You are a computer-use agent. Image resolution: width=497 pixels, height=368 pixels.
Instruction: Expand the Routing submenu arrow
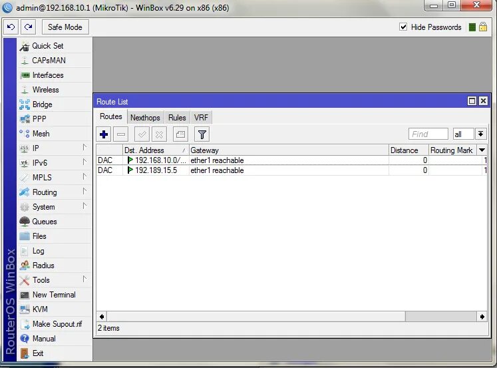pos(84,191)
